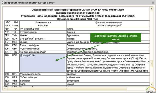The height and width of the screenshot is (93, 156).
Task: Click the symbol code "WST"
Action: point(15,84)
